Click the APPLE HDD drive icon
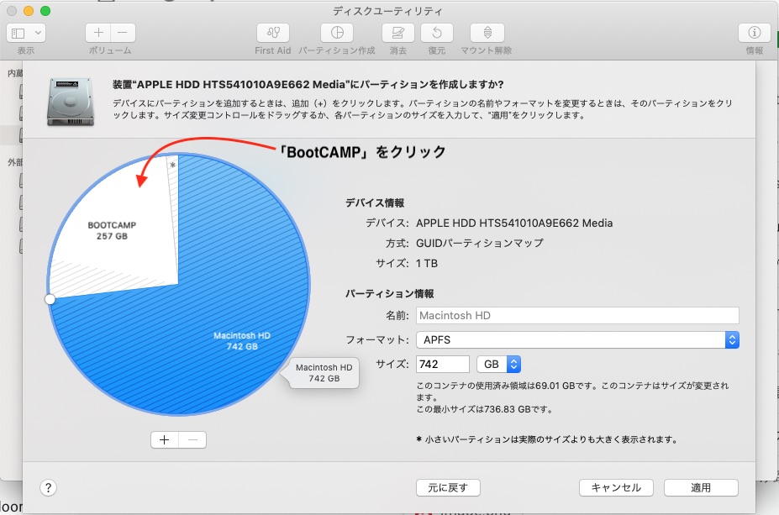This screenshot has width=779, height=515. click(70, 102)
